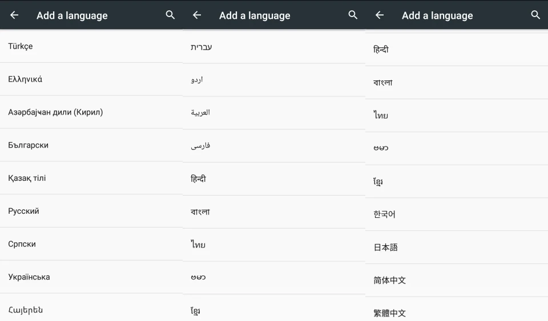Select ဗမာ in the right screen

tap(457, 148)
